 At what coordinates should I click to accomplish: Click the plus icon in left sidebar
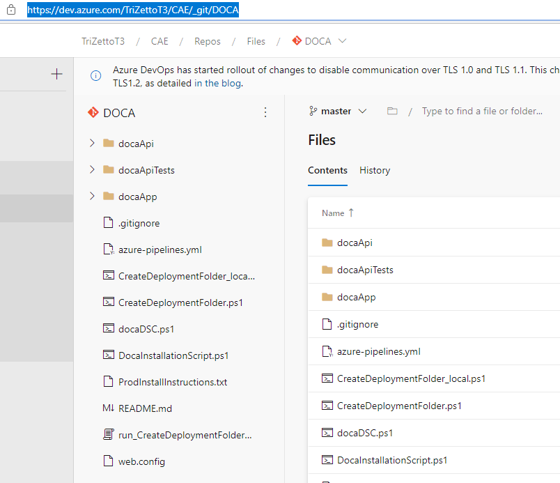[57, 74]
